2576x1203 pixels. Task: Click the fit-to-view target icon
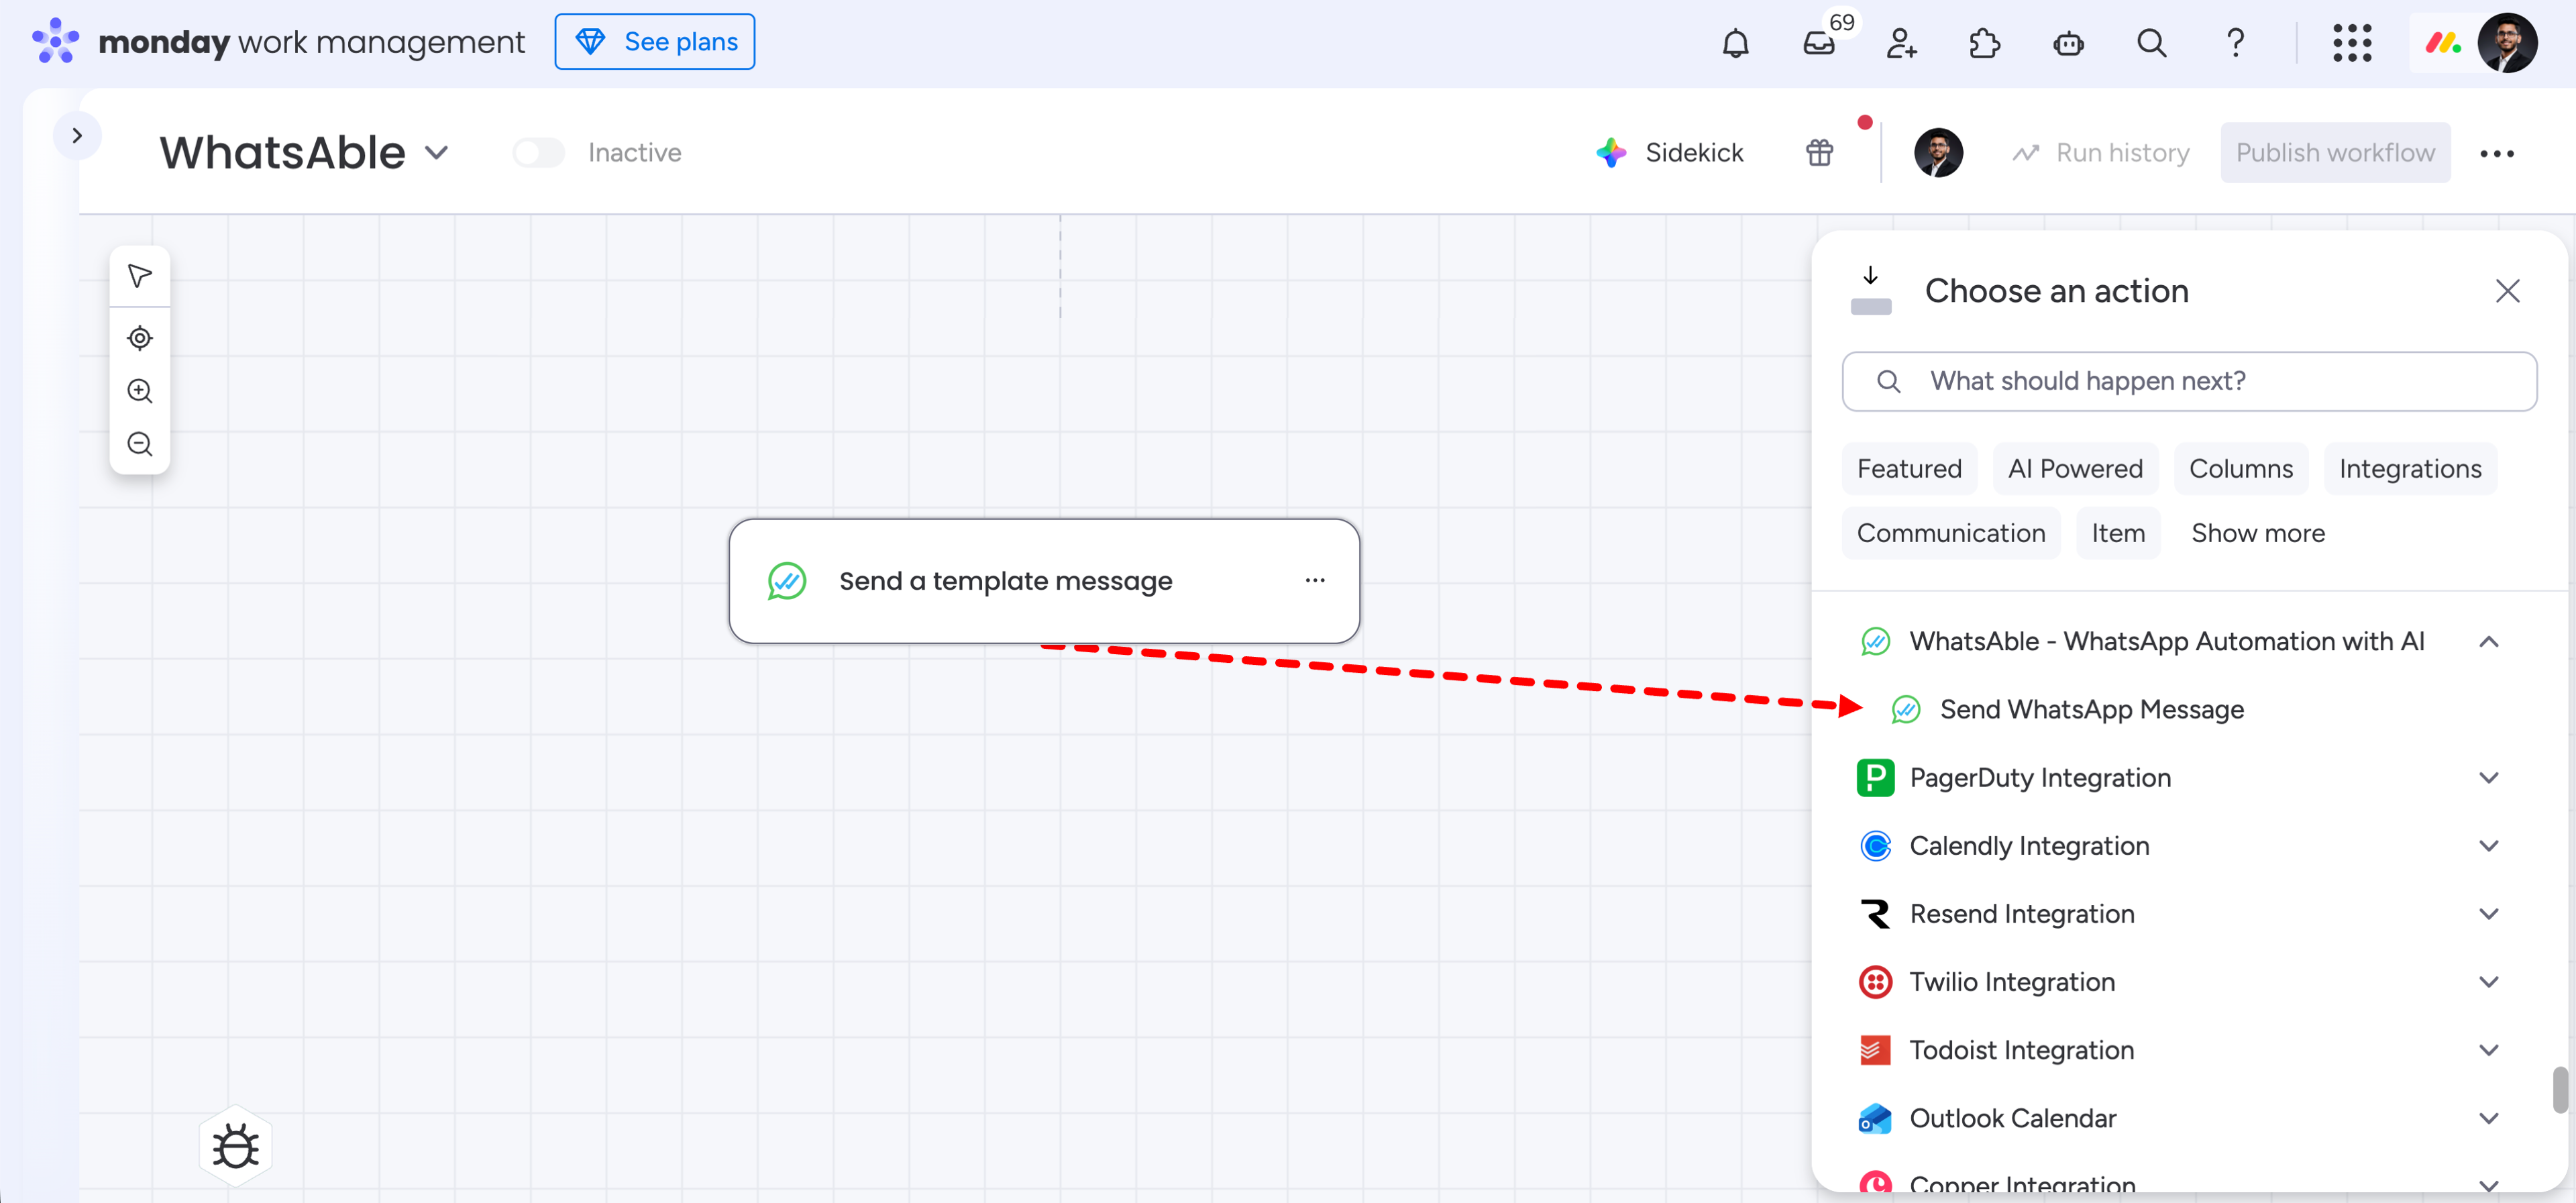[139, 338]
